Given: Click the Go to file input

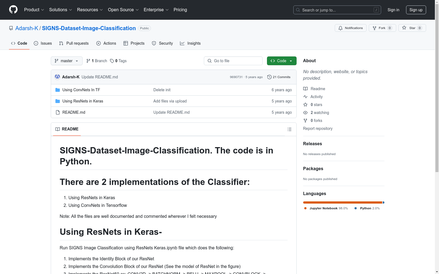Looking at the screenshot, I should 233,61.
